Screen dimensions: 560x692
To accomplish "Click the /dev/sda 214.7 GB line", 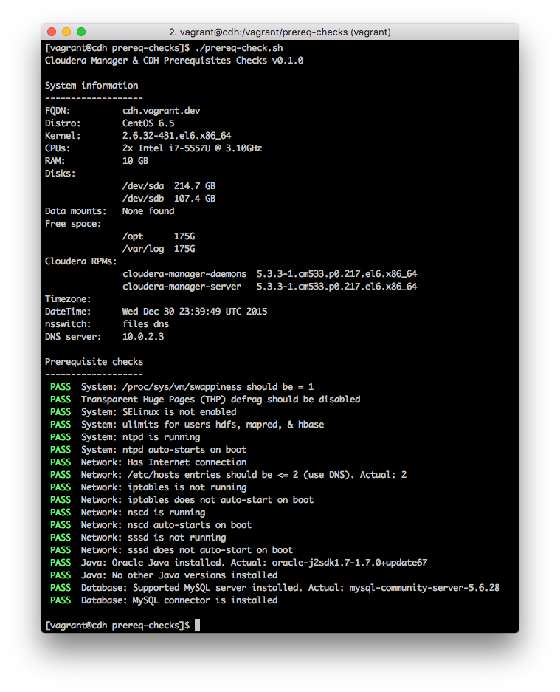I will (168, 186).
